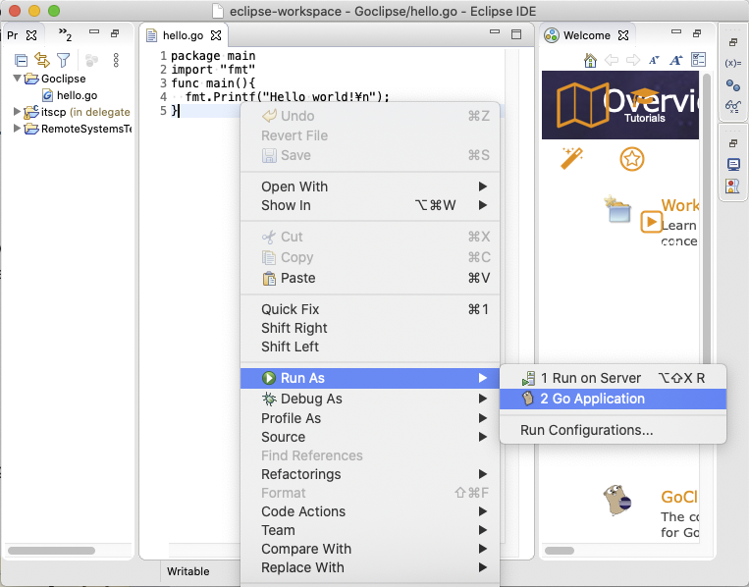Expand the itscp project node

point(18,112)
